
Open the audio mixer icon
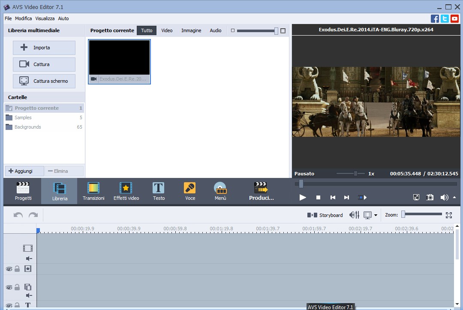[355, 215]
